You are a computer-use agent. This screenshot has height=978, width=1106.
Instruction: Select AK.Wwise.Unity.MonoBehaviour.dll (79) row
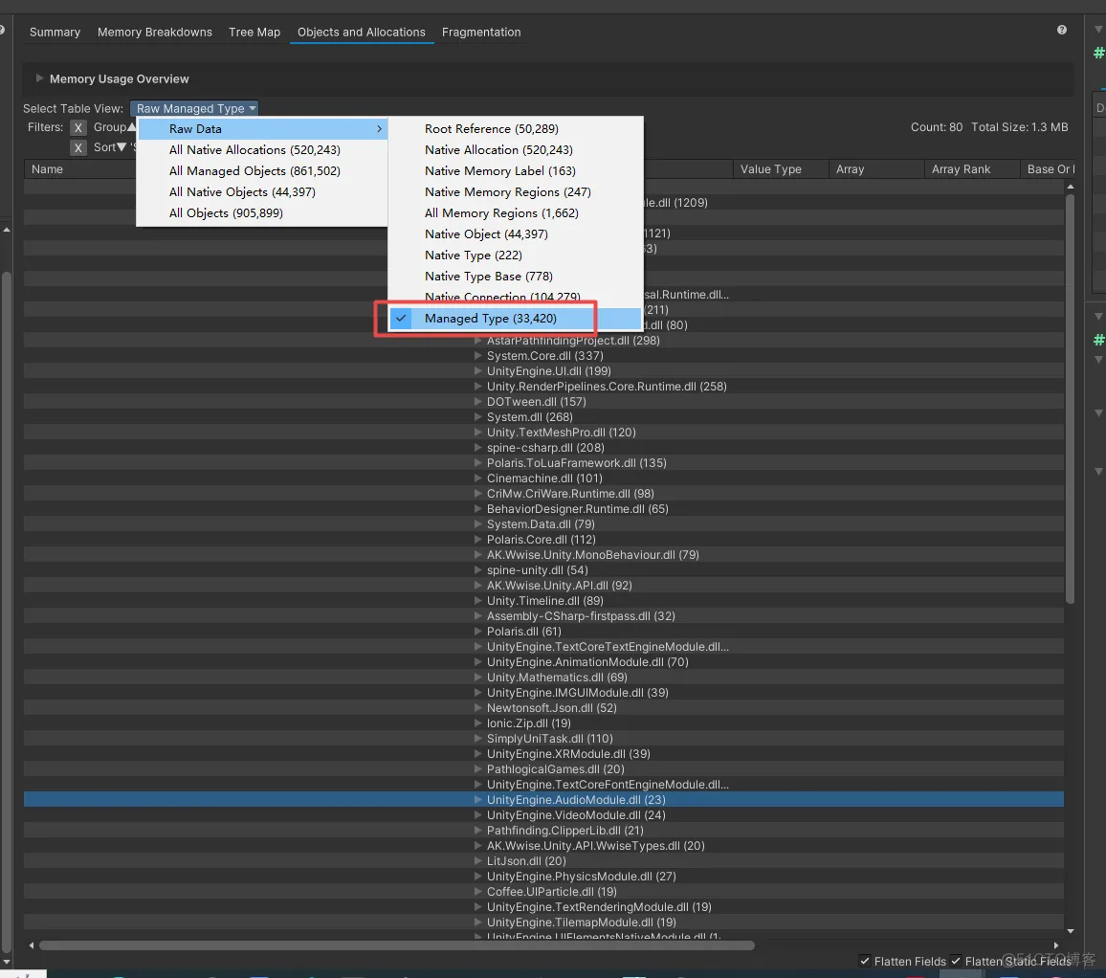[x=543, y=555]
